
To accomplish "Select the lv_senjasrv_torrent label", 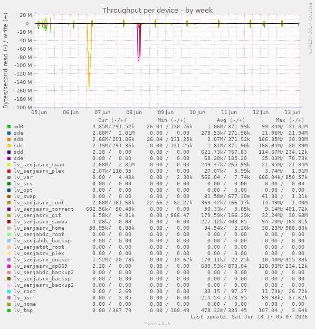I will click(44, 209).
